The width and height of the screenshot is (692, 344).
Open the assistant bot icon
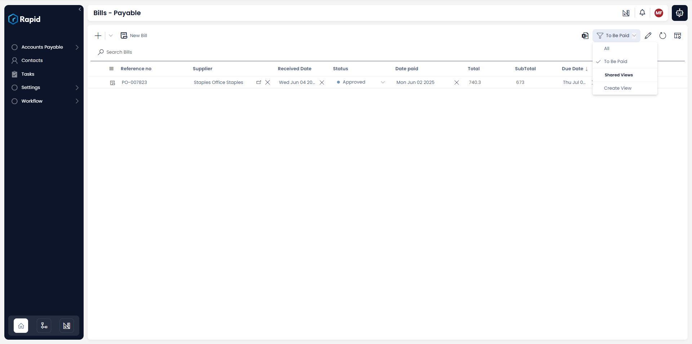tap(679, 13)
